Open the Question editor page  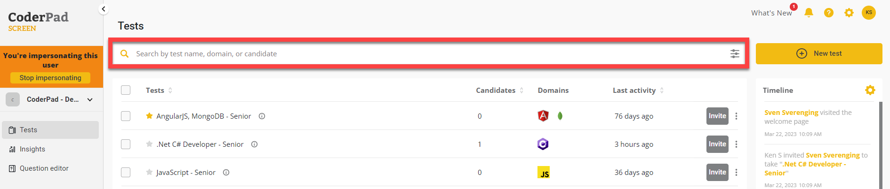[44, 168]
